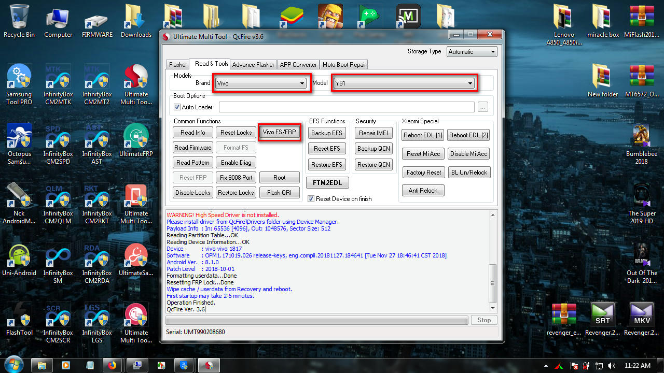Open the Lenovo A850 folder icon
The image size is (664, 373).
click(564, 25)
